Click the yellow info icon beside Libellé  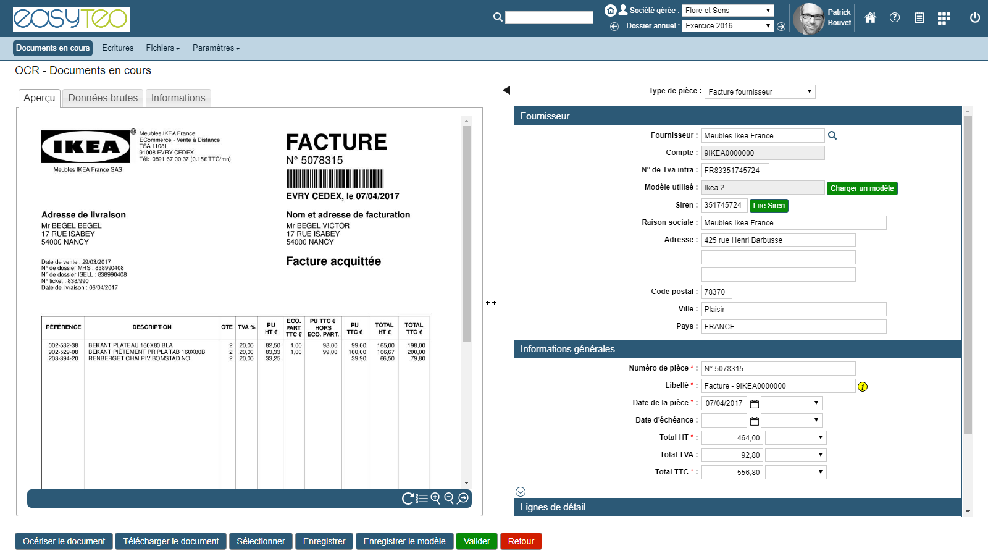click(863, 387)
